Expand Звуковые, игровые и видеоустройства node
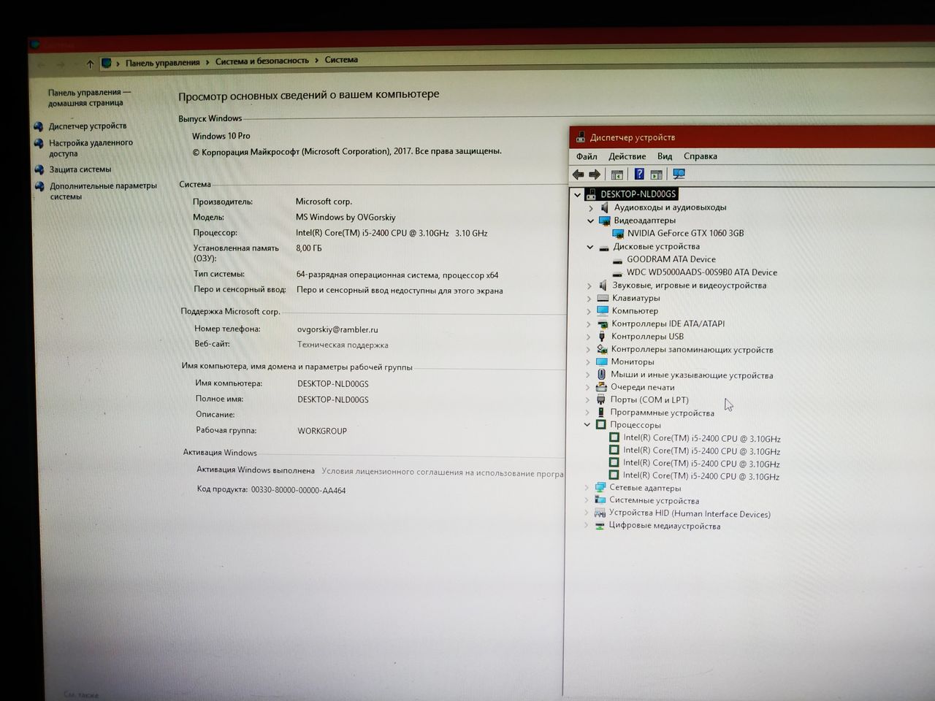This screenshot has width=935, height=701. click(589, 286)
